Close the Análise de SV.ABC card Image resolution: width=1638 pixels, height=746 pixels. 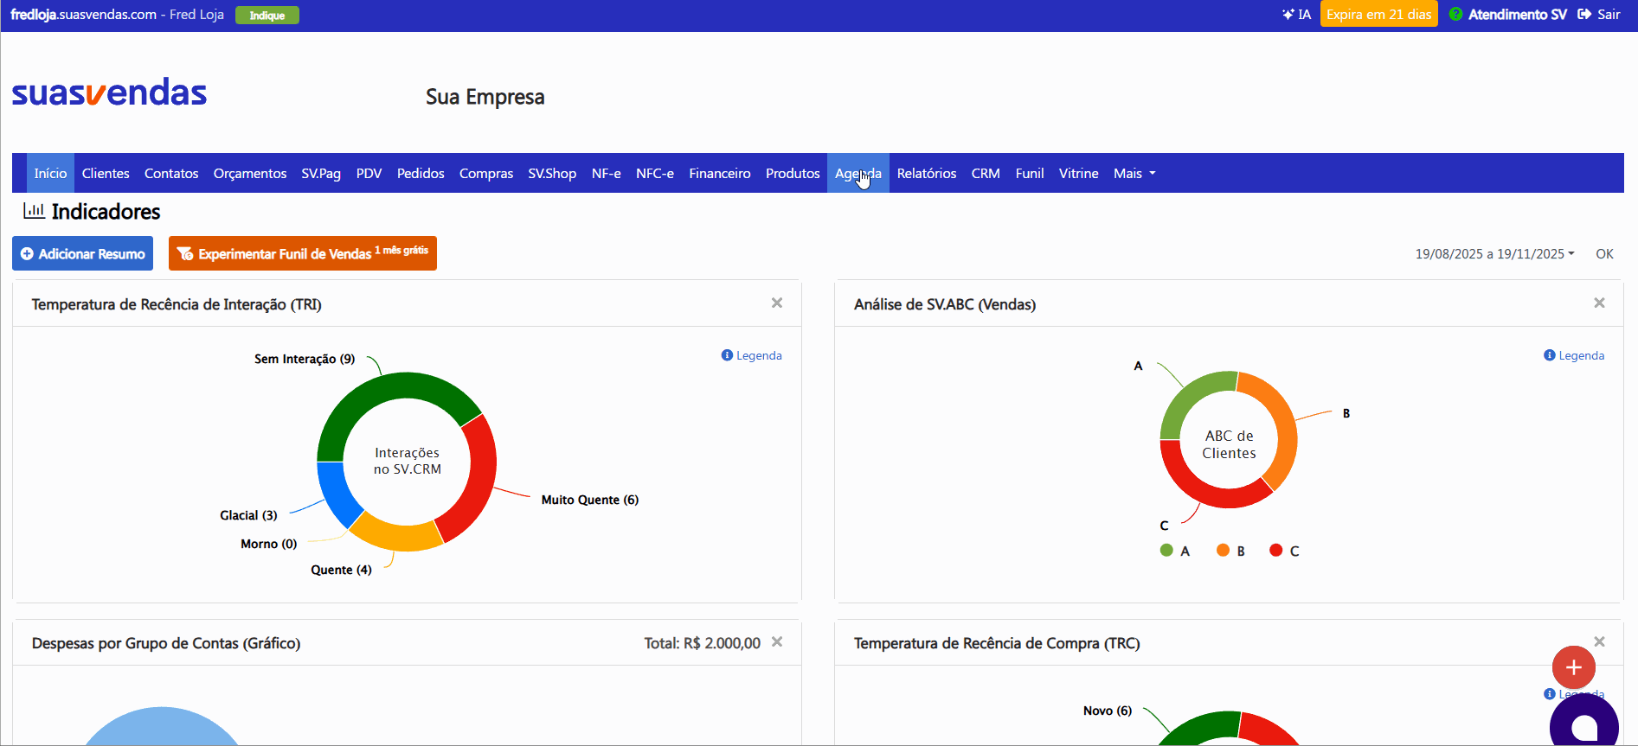click(x=1599, y=303)
